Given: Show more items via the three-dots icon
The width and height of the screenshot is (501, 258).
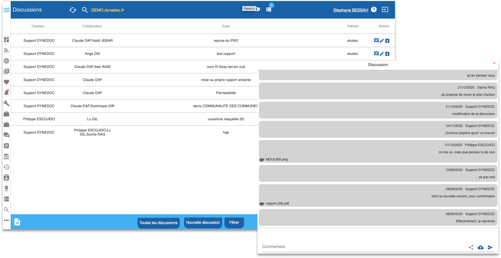Looking at the screenshot, I should tap(6, 220).
